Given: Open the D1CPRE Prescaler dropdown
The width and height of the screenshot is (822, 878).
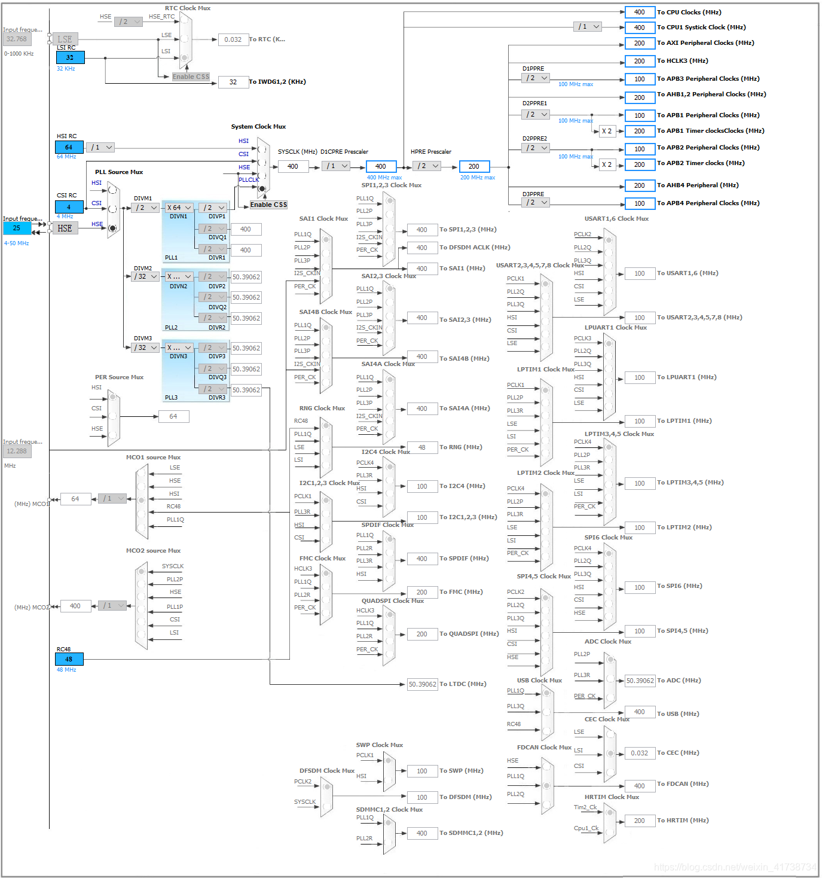Looking at the screenshot, I should pos(336,166).
